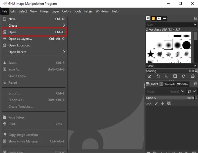The width and height of the screenshot is (198, 153).
Task: Open the Fonts tab marked Aa
Action: 159,18
